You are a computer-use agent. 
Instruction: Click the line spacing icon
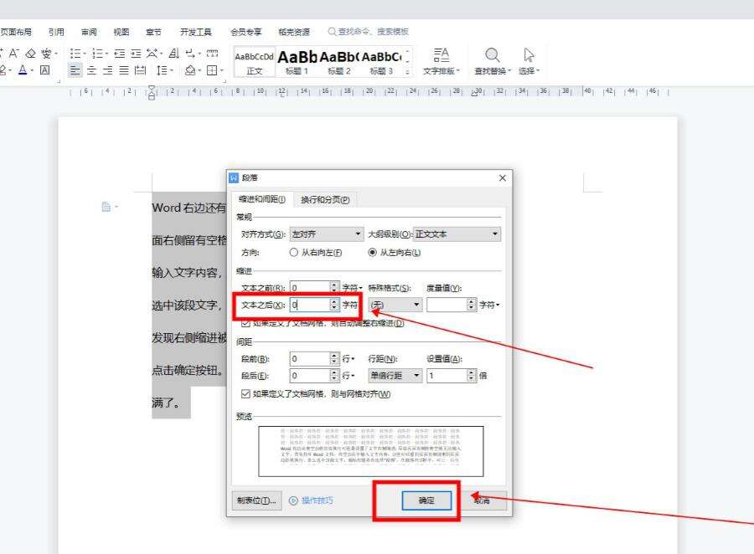coord(163,71)
